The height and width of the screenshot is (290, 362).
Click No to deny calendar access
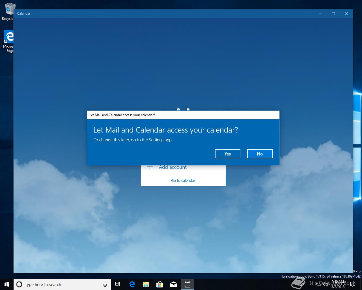(260, 154)
